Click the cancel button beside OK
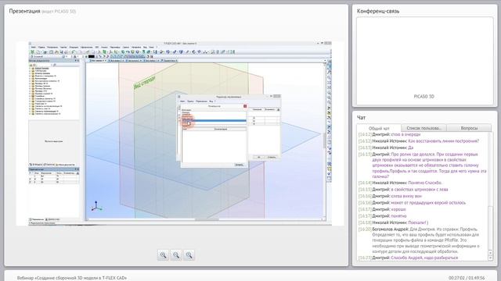 (272, 157)
